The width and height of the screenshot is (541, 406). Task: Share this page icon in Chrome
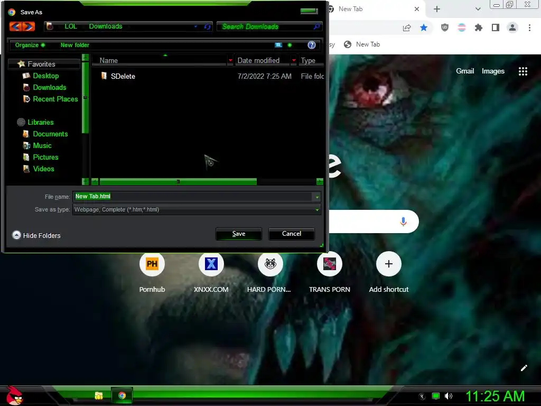pyautogui.click(x=407, y=27)
